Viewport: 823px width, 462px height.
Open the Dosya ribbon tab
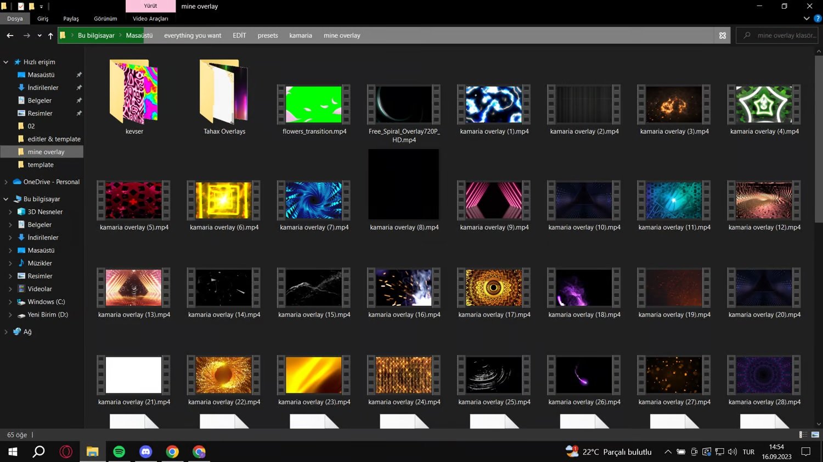pyautogui.click(x=15, y=19)
